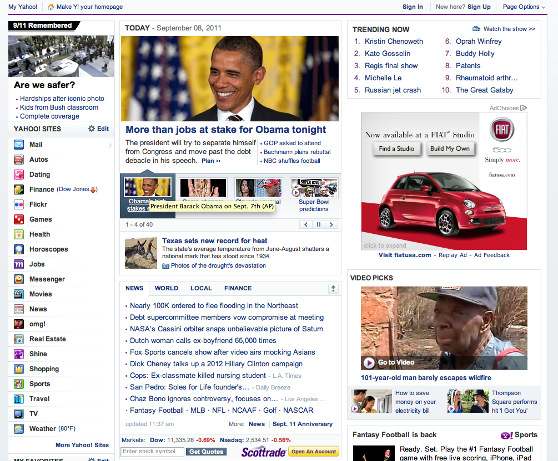Open the Health icon
558x461 pixels.
[x=19, y=234]
